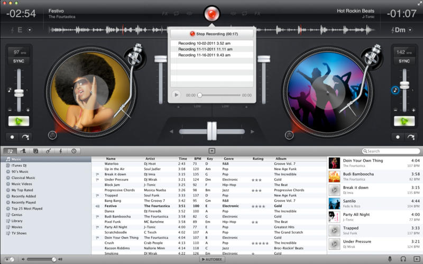
Task: Click the Search field above the queue
Action: pos(391,151)
